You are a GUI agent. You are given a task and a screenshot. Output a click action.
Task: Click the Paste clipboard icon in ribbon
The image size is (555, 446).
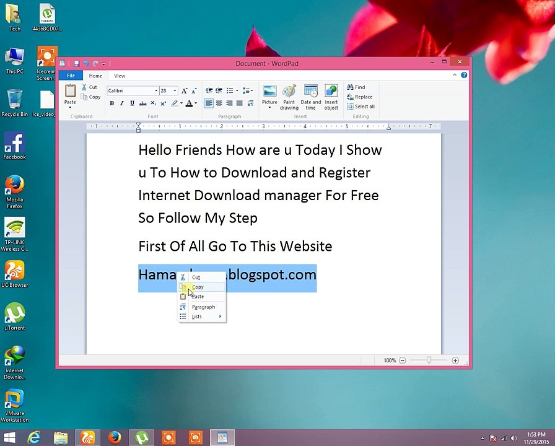[70, 90]
